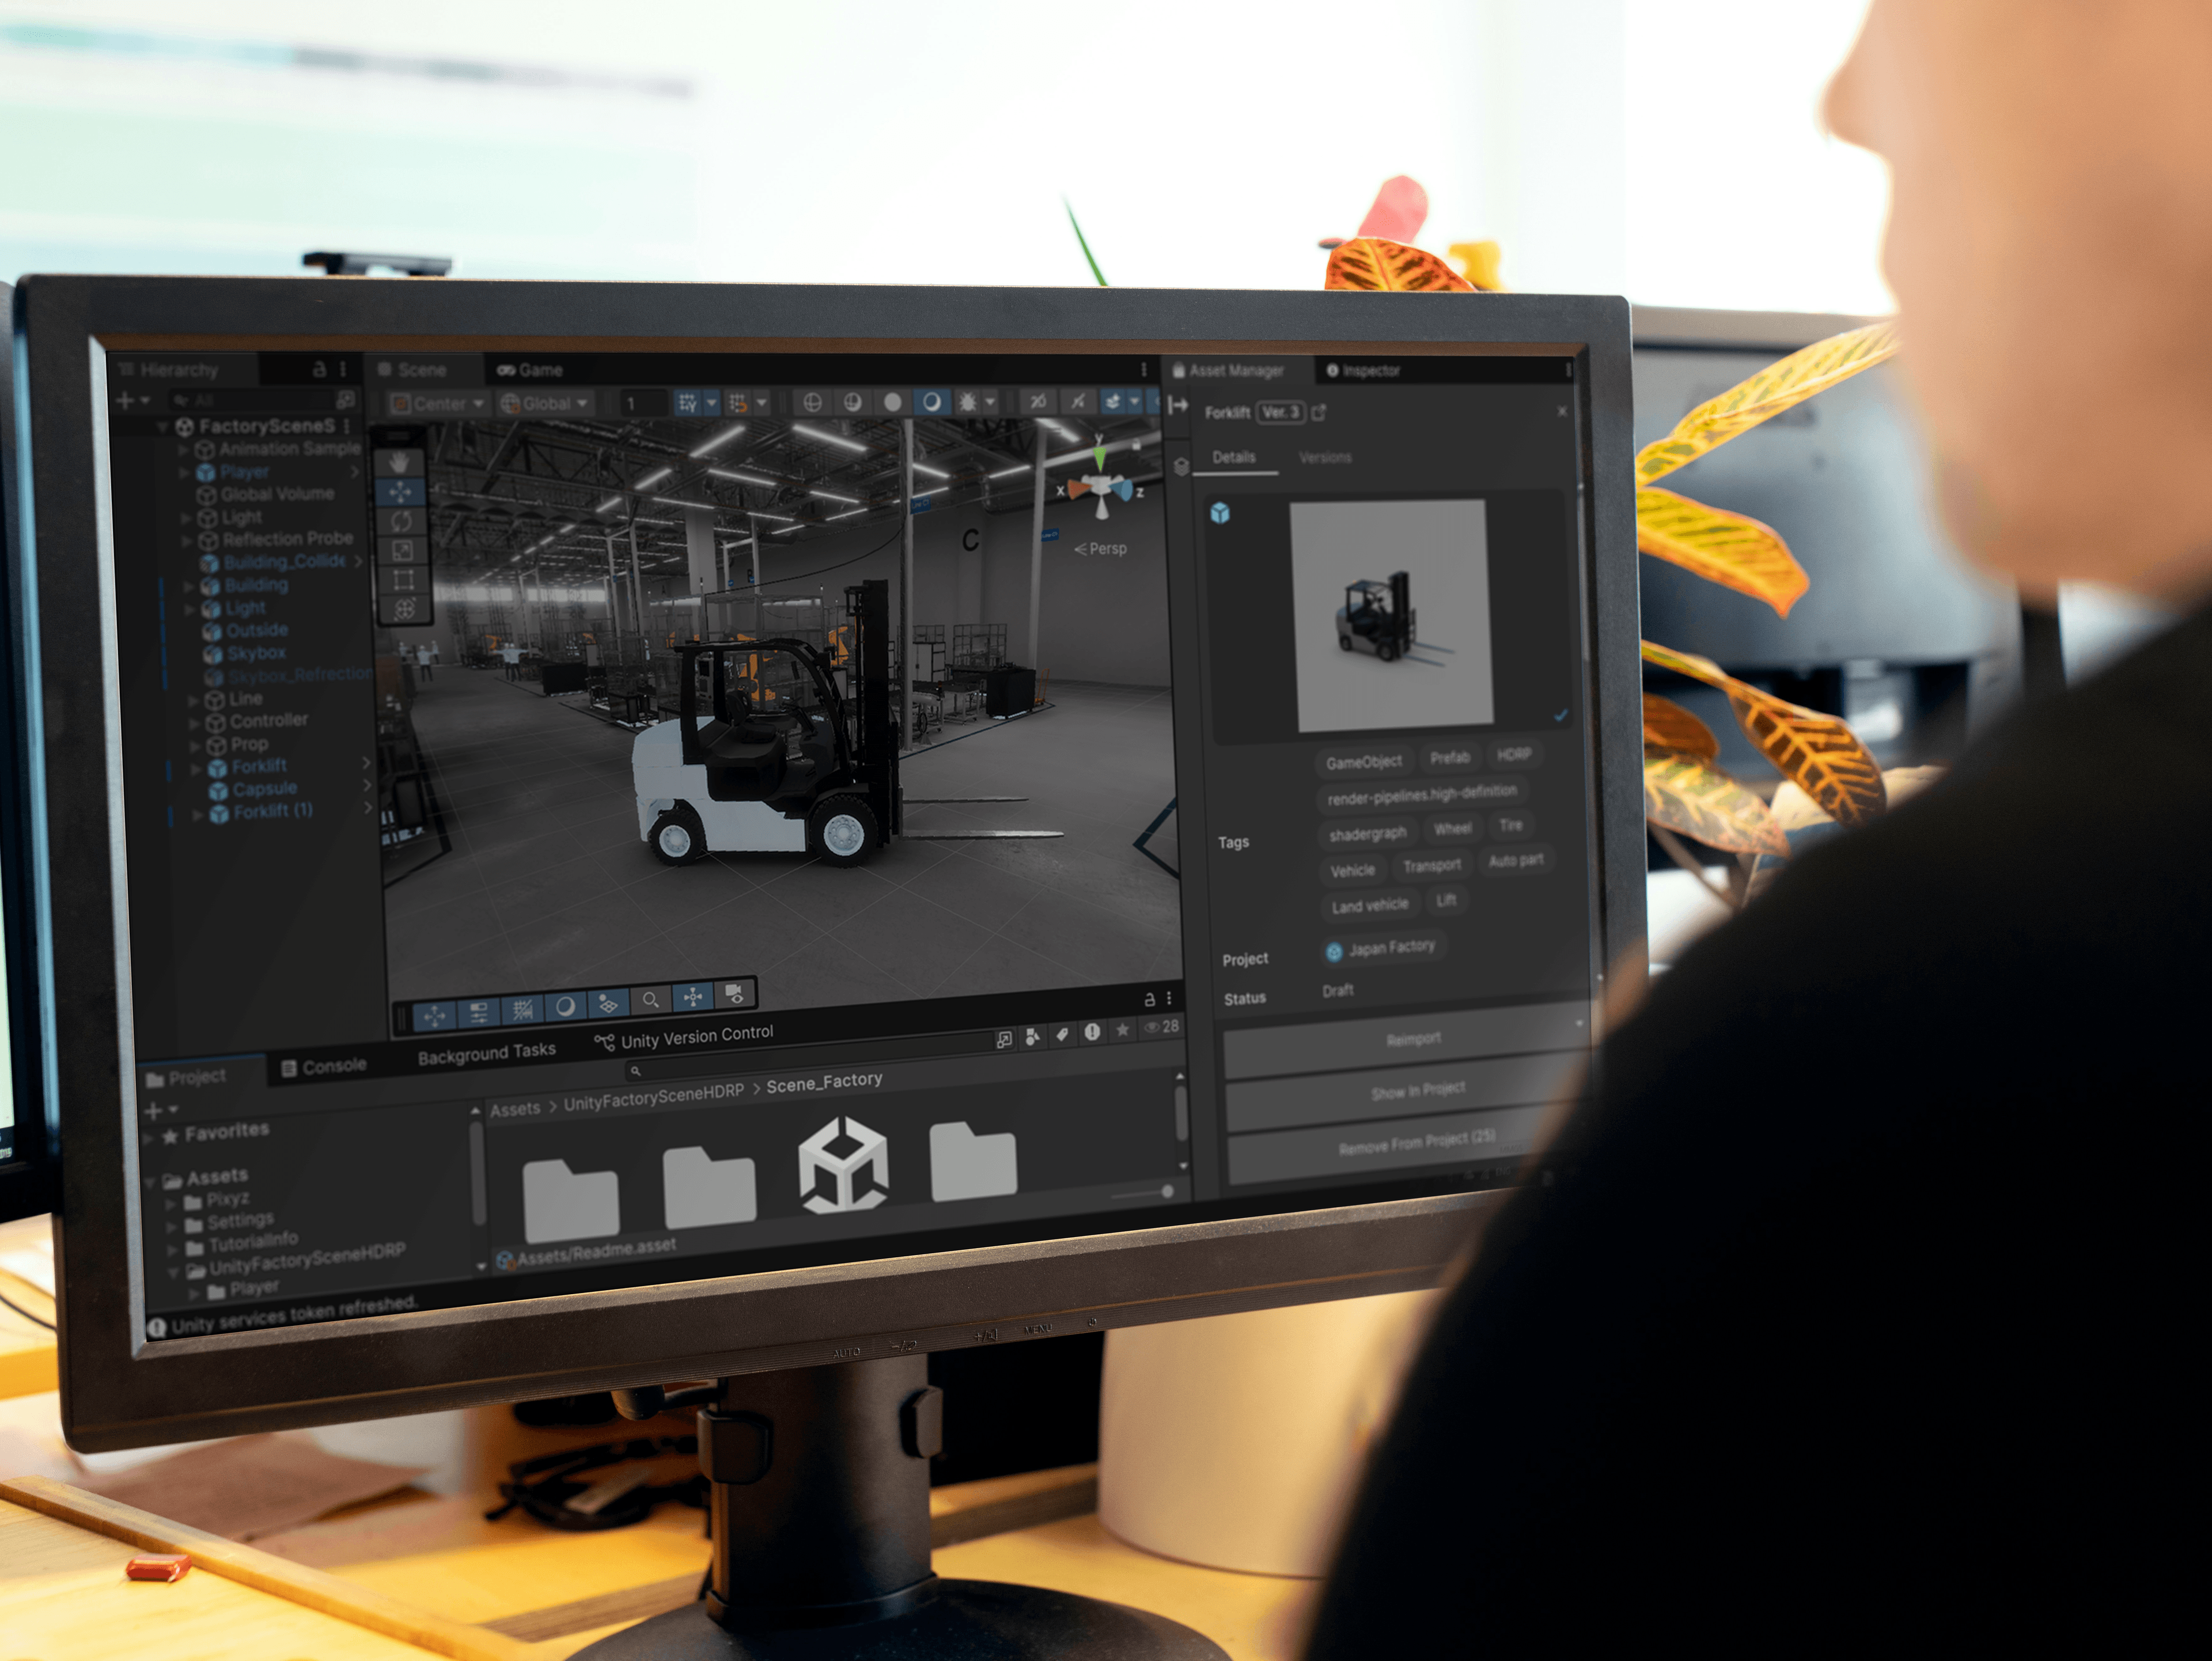Toggle 2D/wireframe globe draw mode button
This screenshot has width=2212, height=1661.
pyautogui.click(x=813, y=402)
